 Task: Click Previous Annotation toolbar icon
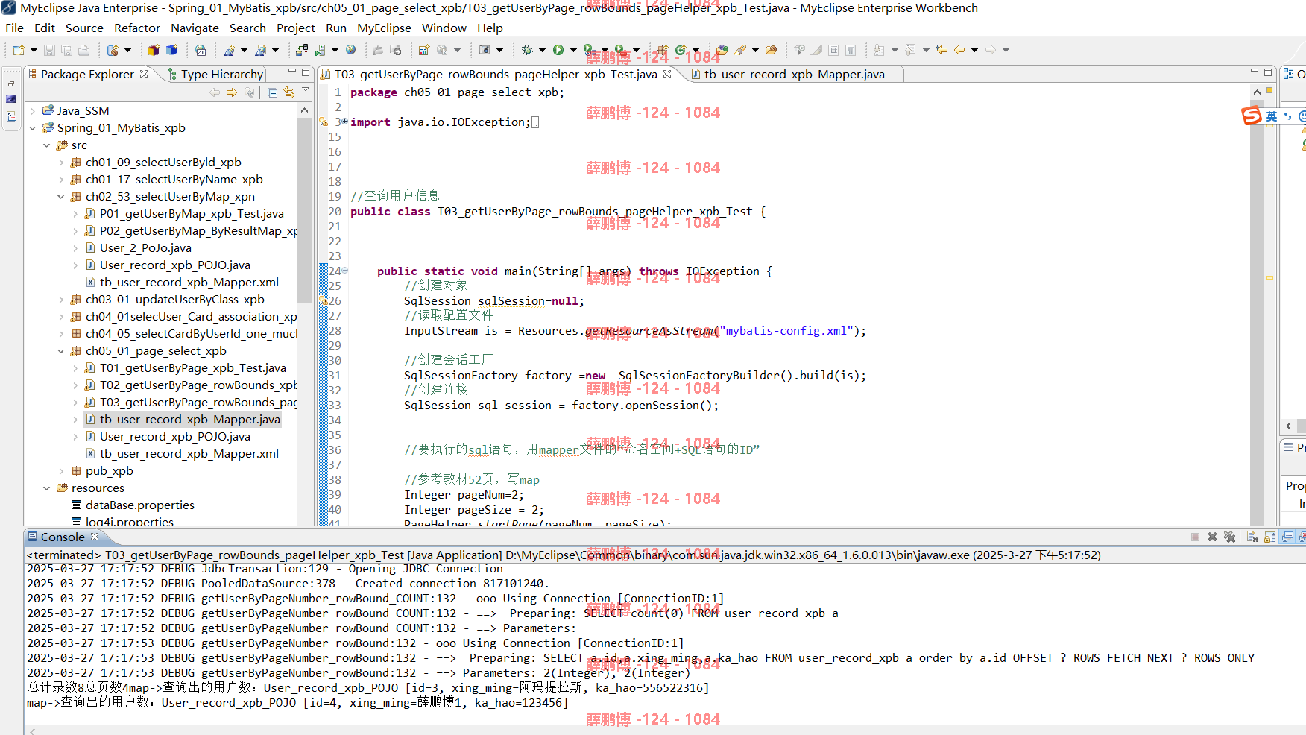pyautogui.click(x=910, y=50)
